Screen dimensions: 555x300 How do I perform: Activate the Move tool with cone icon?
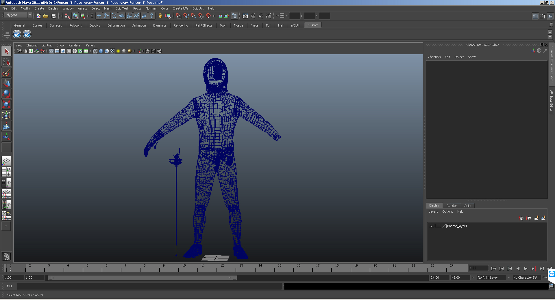(x=6, y=83)
